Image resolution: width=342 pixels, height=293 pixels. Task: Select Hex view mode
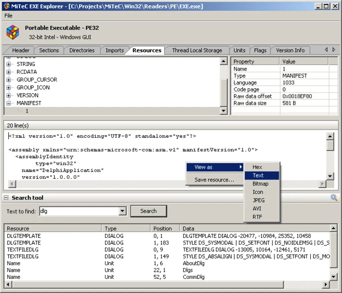tap(262, 167)
